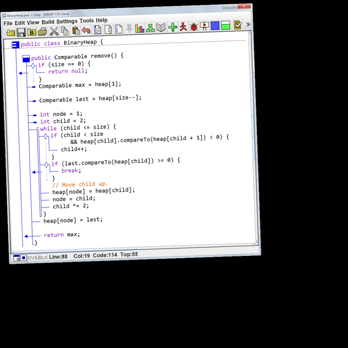The width and height of the screenshot is (348, 348).
Task: Click the 'break;' statement
Action: pyautogui.click(x=71, y=170)
